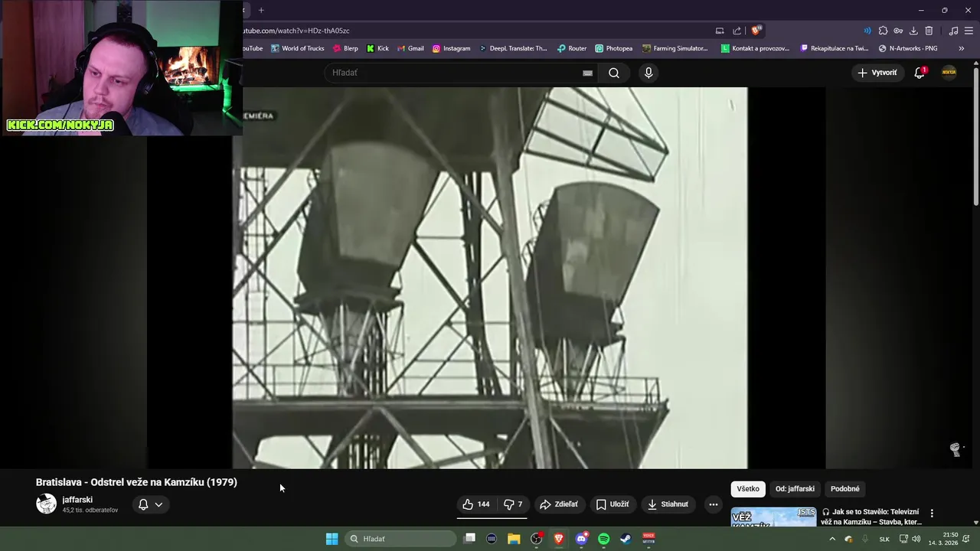Open the music note playlist icon
Viewport: 980px width, 551px height.
pyautogui.click(x=953, y=31)
